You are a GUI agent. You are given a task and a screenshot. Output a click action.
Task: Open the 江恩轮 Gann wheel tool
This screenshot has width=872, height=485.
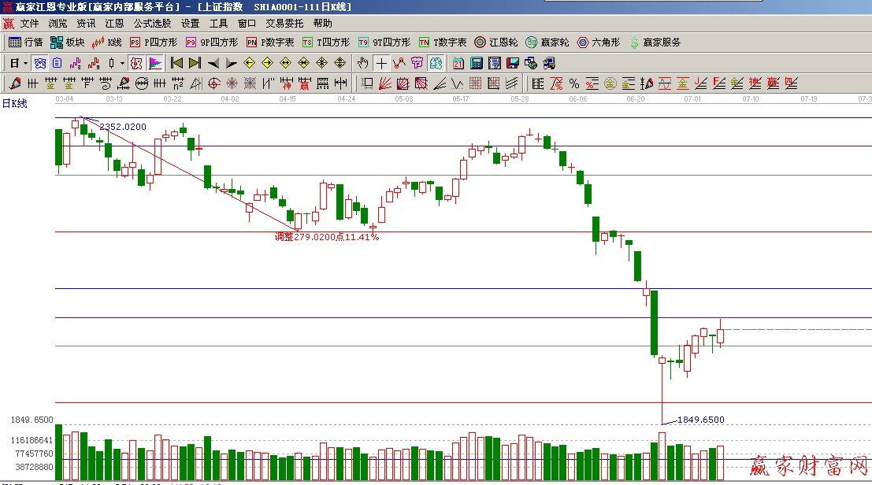[496, 43]
